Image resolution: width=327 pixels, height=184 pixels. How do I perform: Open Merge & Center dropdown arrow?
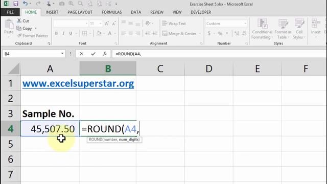click(200, 33)
